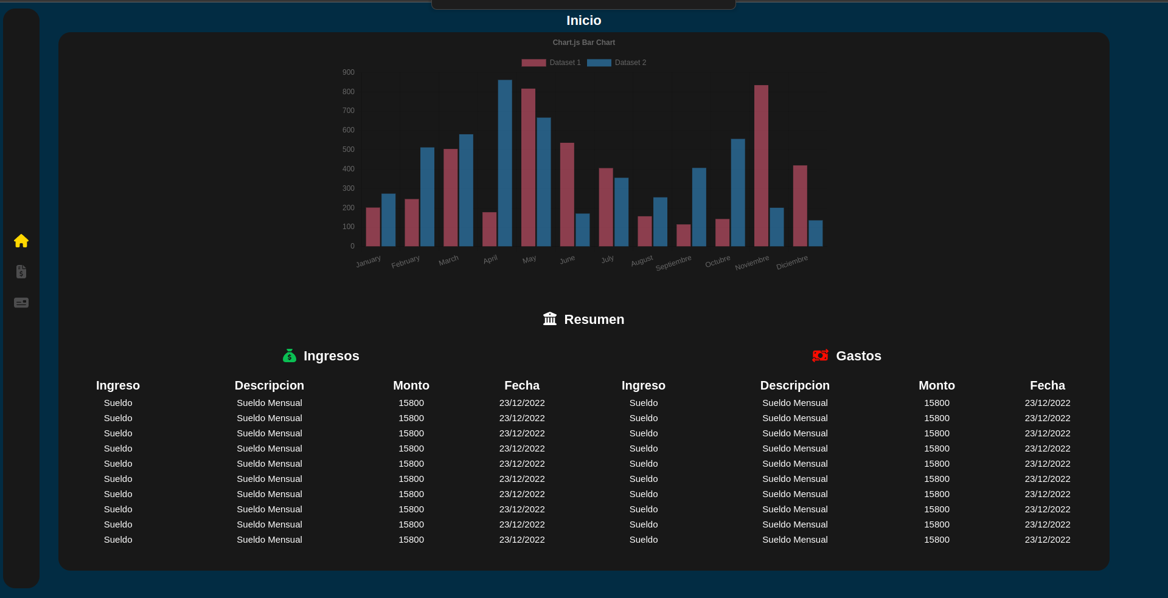Click the Descripcion header in the Gastos table
This screenshot has width=1168, height=598.
click(x=794, y=385)
